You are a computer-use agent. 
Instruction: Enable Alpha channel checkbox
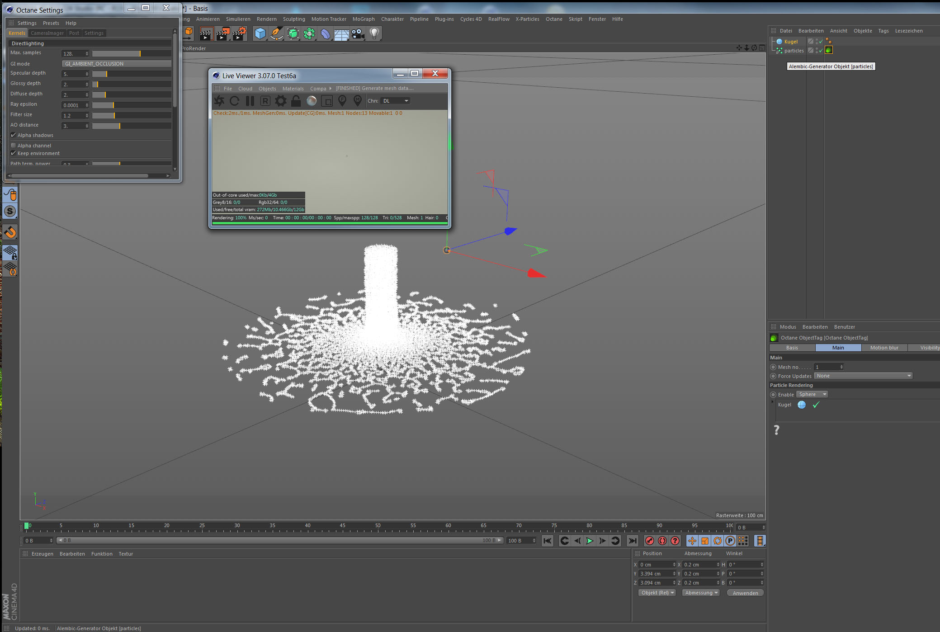(14, 146)
